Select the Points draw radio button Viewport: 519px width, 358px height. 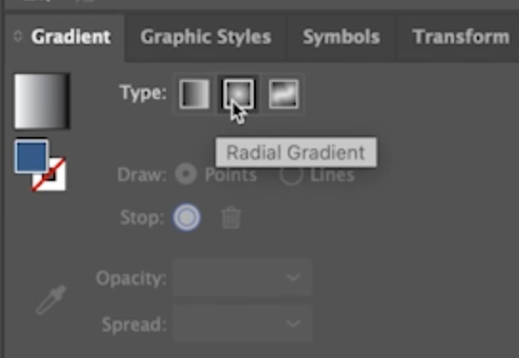click(186, 173)
